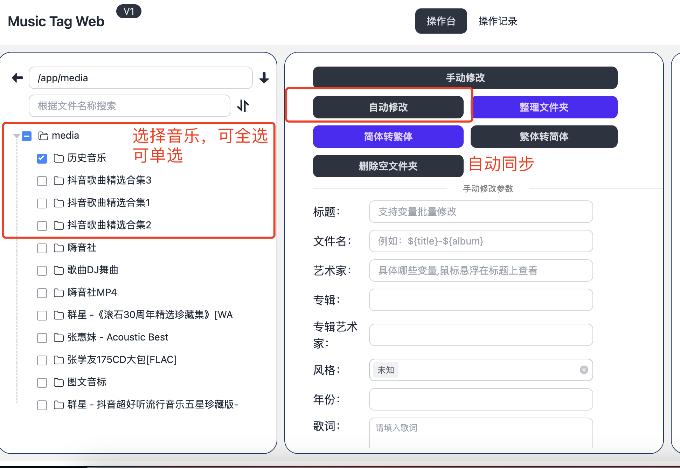Collapse the media tree with its triangle
Screen dimensions: 680x468
(16, 136)
